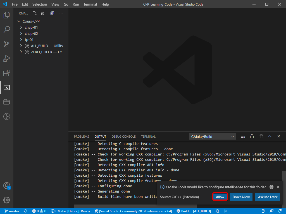Click the master branch in status bar

tap(12, 211)
